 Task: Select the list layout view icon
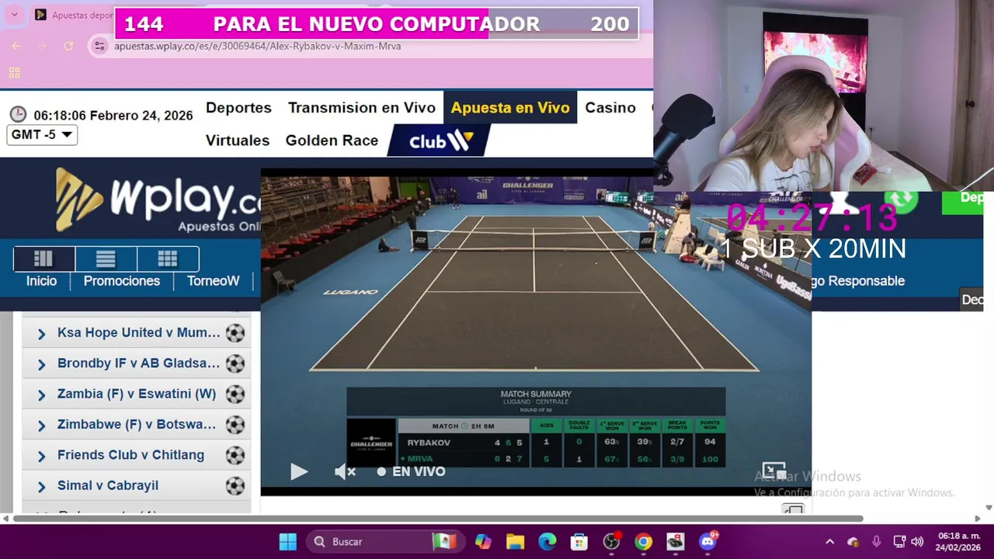click(x=106, y=259)
